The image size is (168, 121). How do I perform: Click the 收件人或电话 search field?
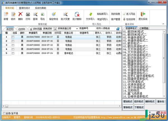105,28
